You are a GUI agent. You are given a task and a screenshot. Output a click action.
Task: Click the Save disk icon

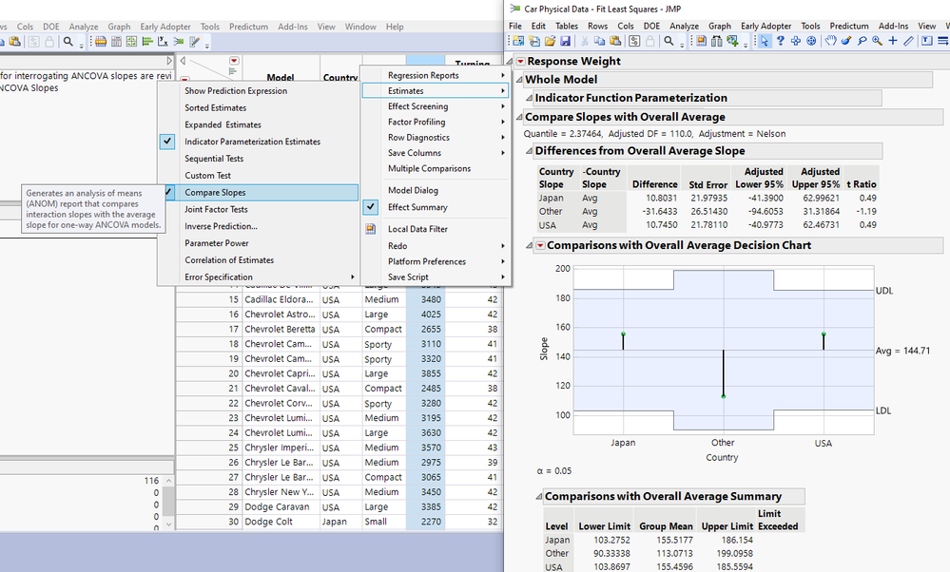566,41
